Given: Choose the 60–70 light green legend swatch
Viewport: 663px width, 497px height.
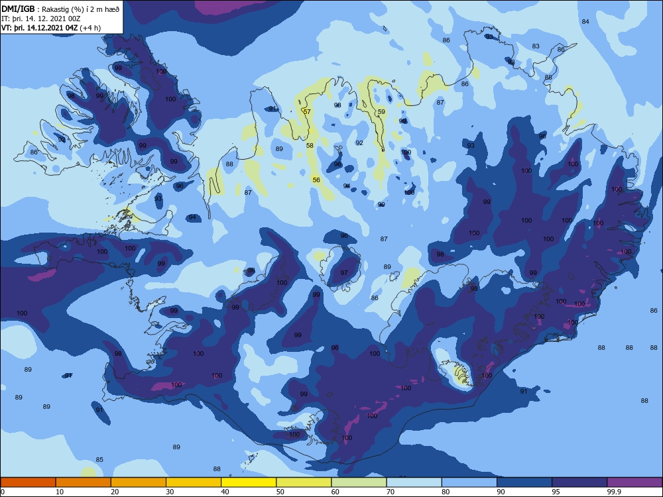Looking at the screenshot, I should (x=359, y=482).
